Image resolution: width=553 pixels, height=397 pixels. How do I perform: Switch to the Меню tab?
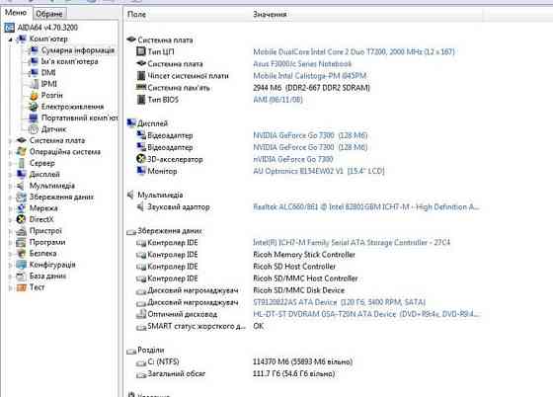(x=16, y=13)
